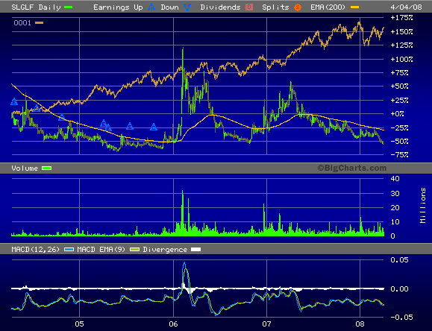This screenshot has width=432, height=331.
Task: Click the white Divergence legend swatch
Action: click(196, 250)
